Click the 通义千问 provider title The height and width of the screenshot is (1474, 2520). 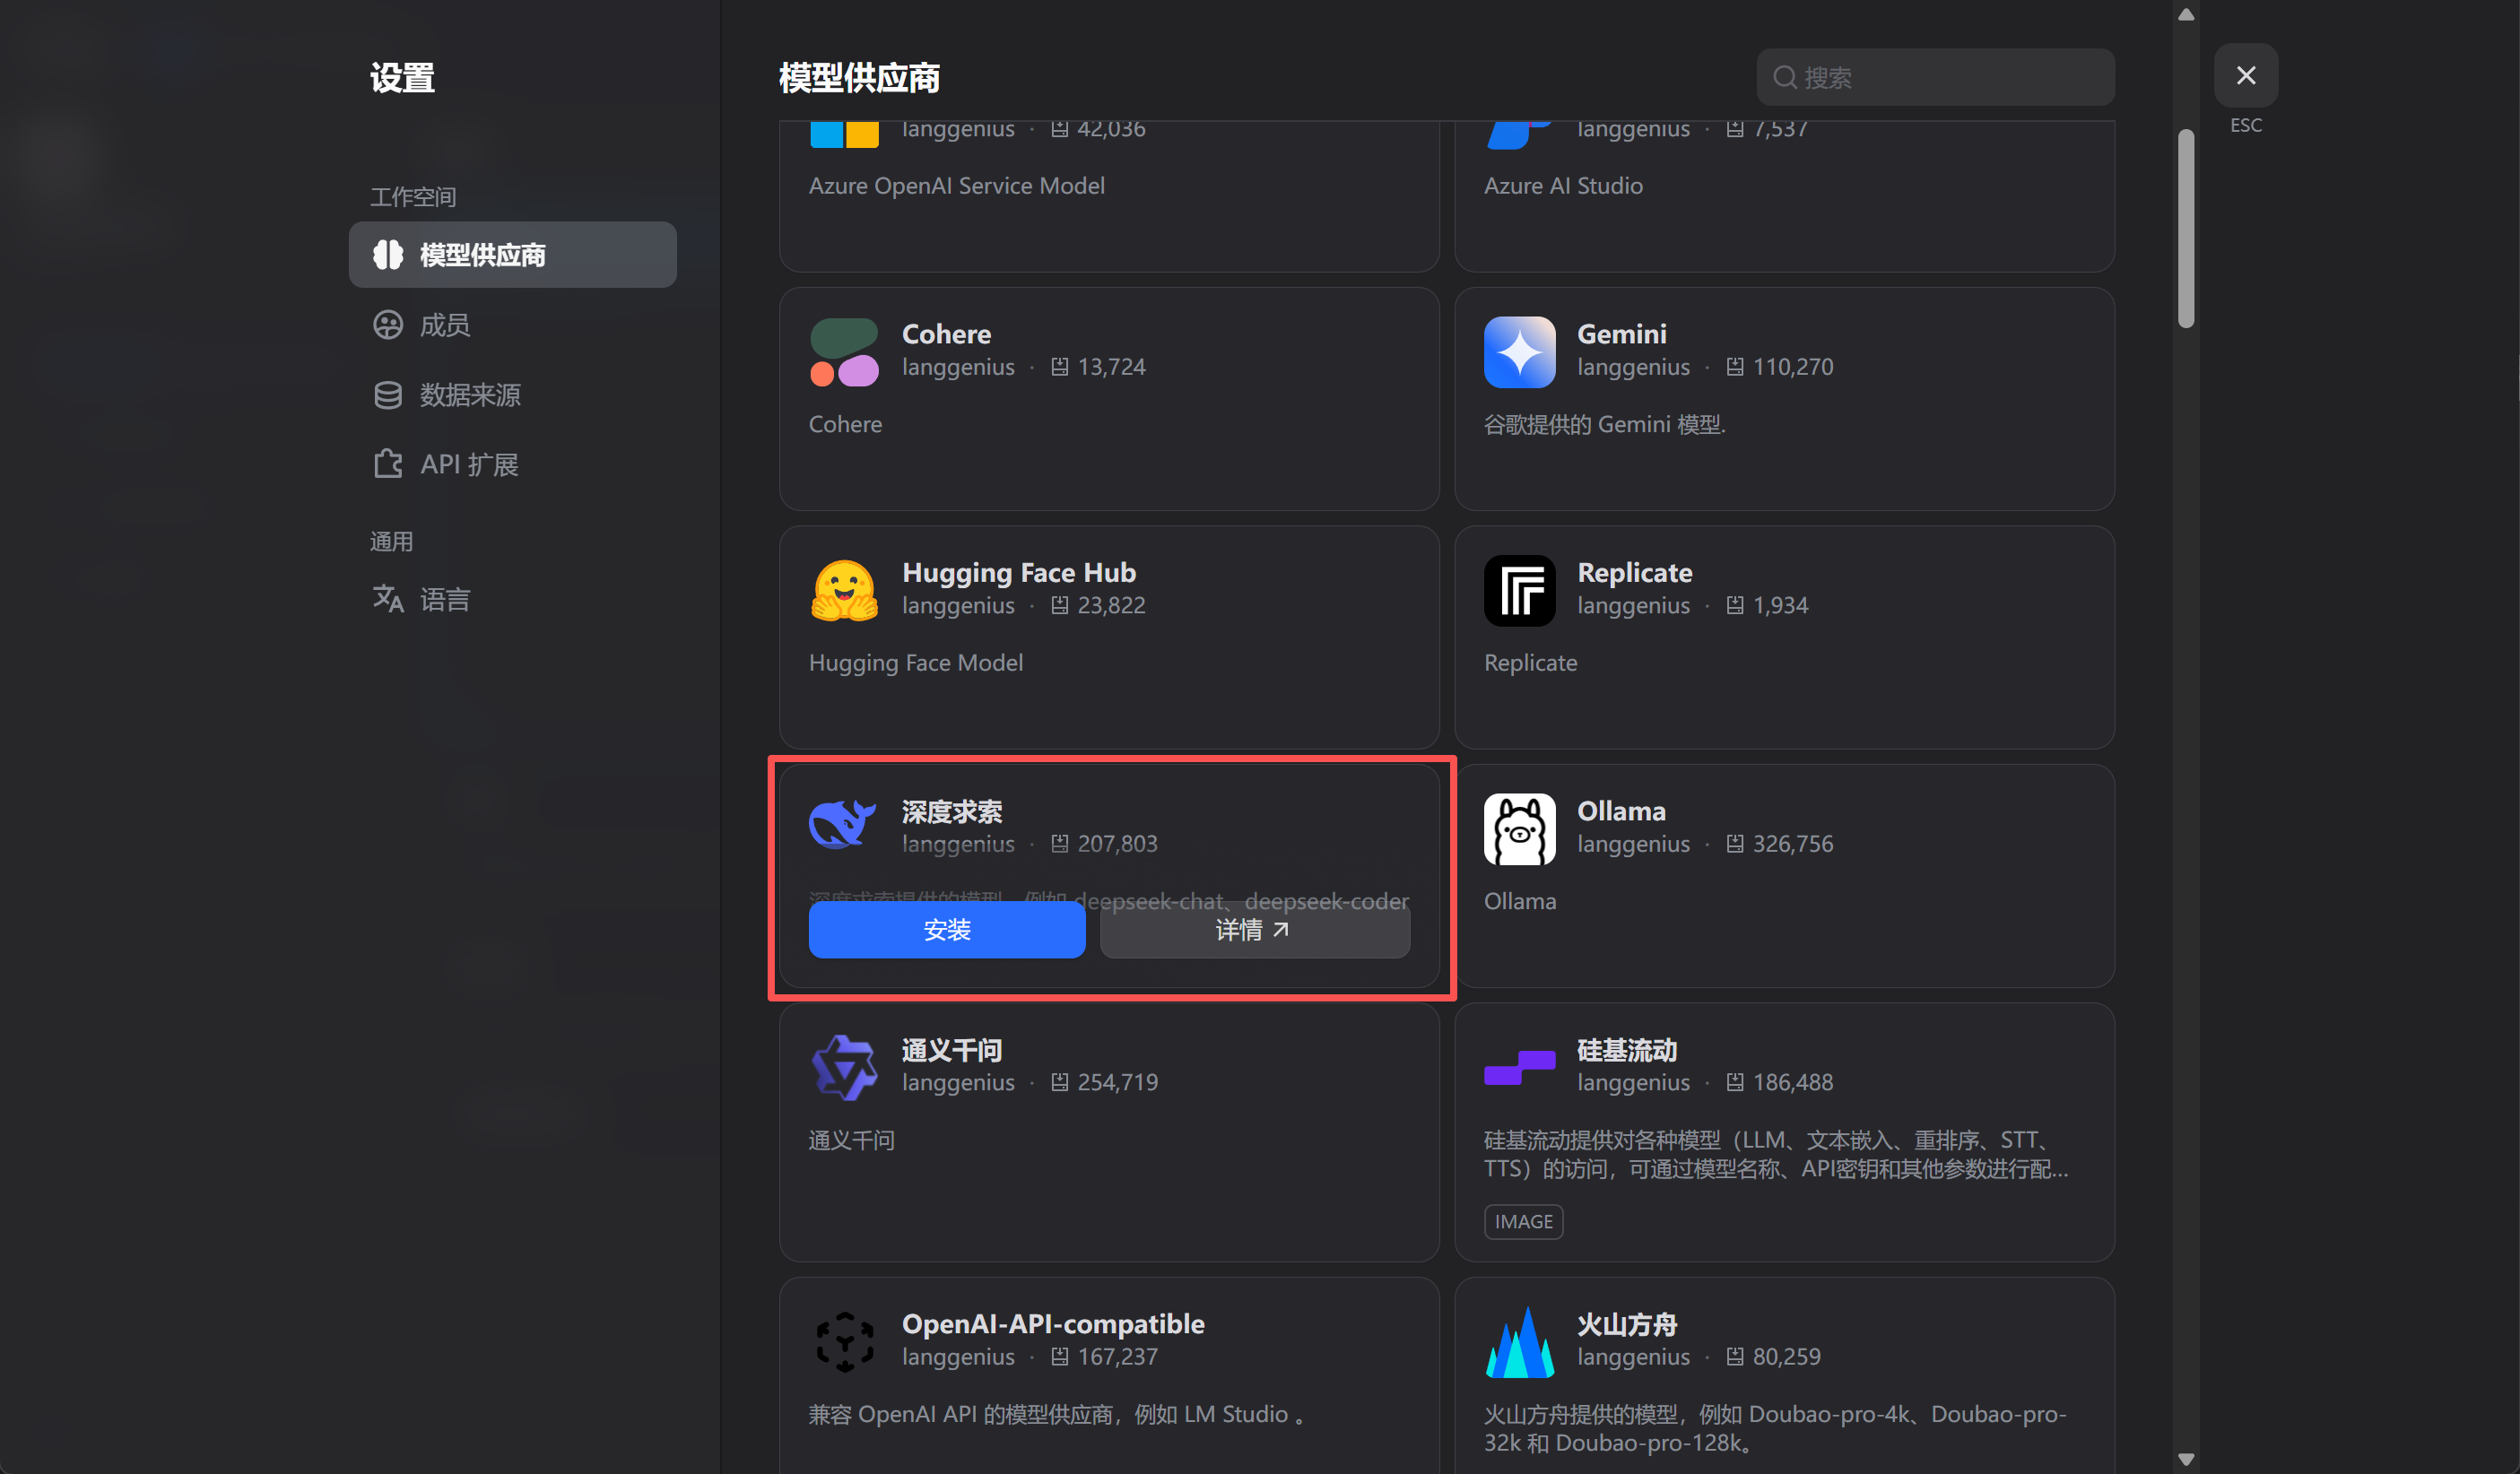[x=951, y=1050]
